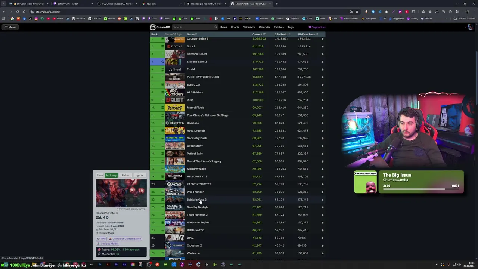This screenshot has height=269, width=478.
Task: Open the Crimson Desert link
Action: (x=197, y=54)
